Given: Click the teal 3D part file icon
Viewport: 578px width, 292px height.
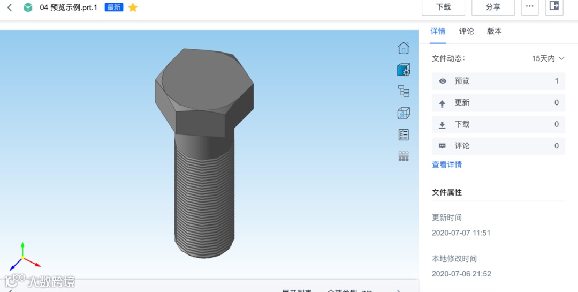Looking at the screenshot, I should click(28, 8).
